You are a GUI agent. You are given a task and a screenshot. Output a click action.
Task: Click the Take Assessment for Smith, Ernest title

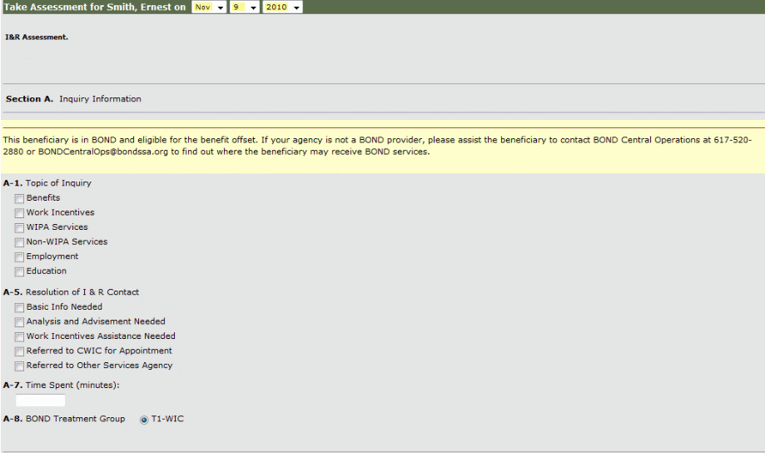[x=95, y=7]
